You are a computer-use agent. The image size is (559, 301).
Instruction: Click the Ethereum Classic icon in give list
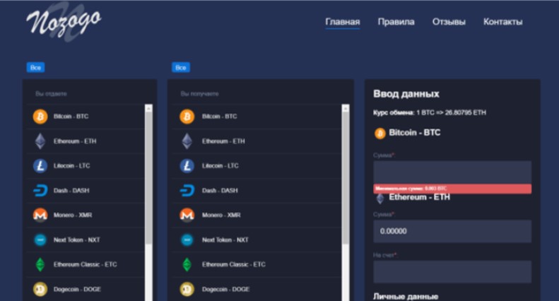click(40, 264)
